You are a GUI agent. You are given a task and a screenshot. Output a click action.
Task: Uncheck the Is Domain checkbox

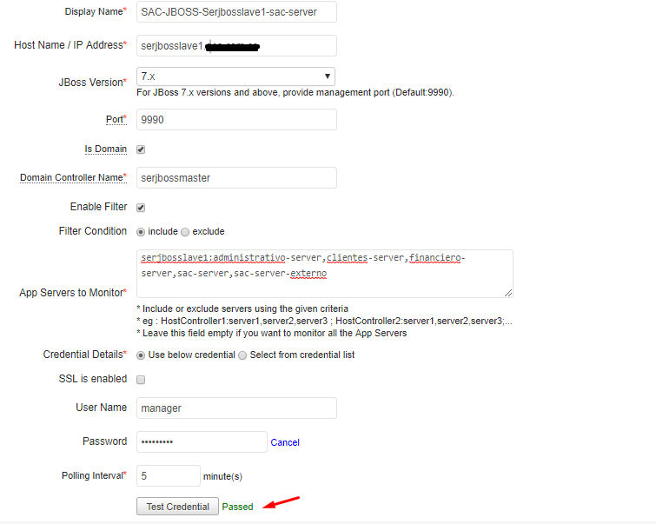(141, 149)
